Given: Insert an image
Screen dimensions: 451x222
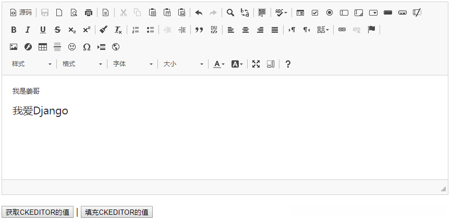Looking at the screenshot, I should (14, 47).
